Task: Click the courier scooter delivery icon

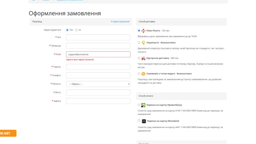Action: 143,58
